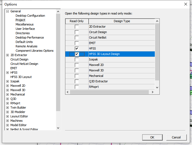This screenshot has height=145, width=192.
Task: Open Desktop Configuration options
Action: coord(30,16)
